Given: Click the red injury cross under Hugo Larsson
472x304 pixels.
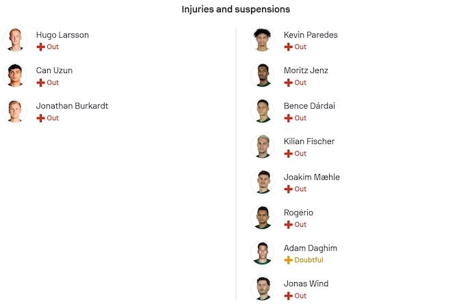Looking at the screenshot, I should (x=40, y=47).
